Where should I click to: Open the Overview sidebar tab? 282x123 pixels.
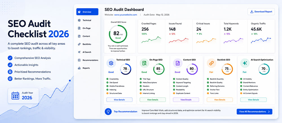point(87,12)
